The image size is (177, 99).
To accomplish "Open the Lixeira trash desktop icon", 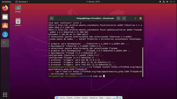I will click(x=18, y=22).
